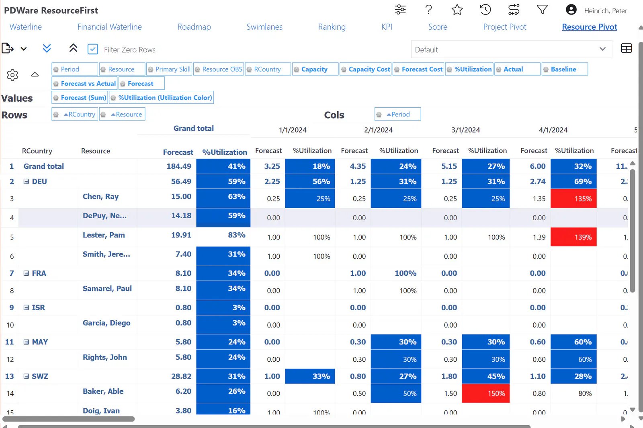The image size is (643, 428).
Task: Collapse the MAY country group
Action: [26, 342]
